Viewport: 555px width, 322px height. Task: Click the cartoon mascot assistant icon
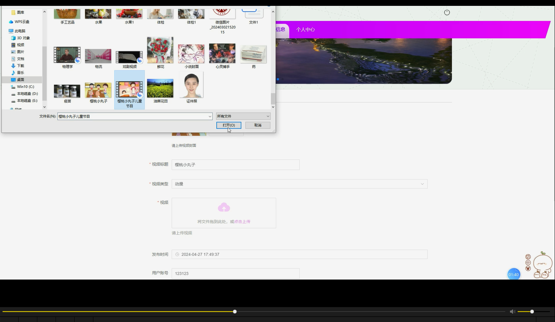click(x=543, y=265)
